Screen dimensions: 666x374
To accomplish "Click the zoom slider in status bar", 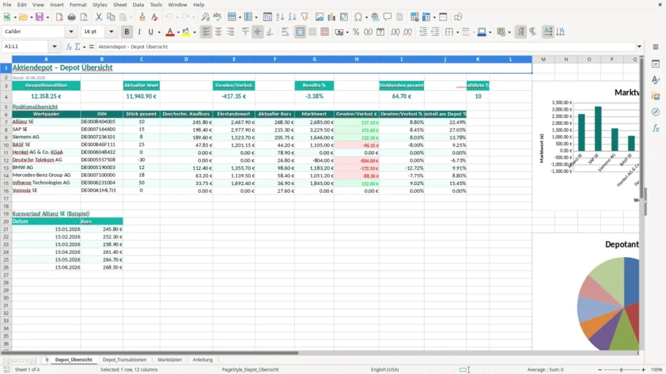I will (x=621, y=369).
